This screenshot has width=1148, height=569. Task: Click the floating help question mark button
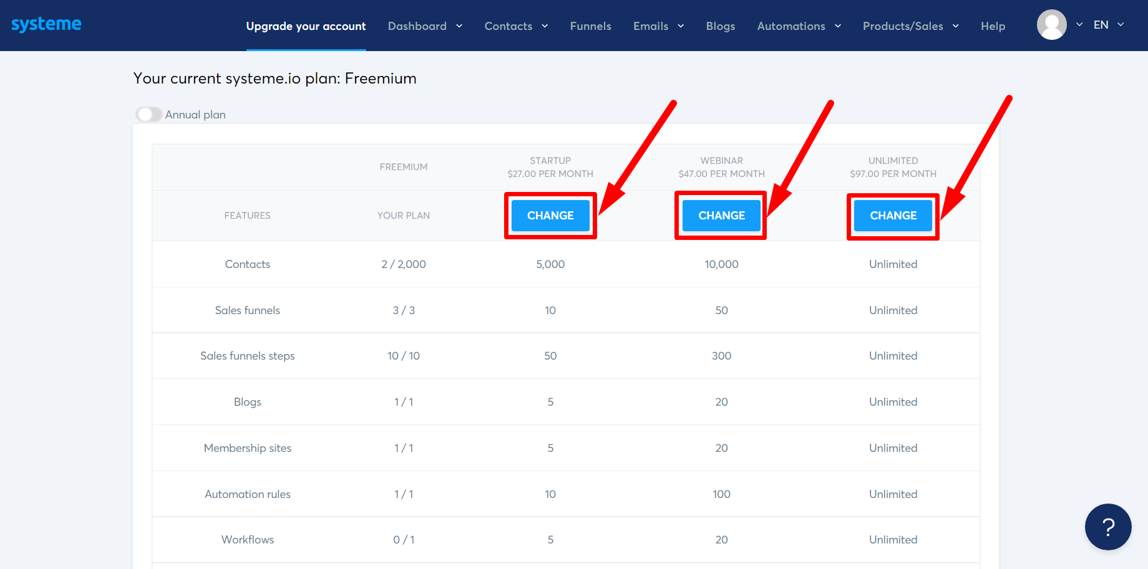point(1108,527)
